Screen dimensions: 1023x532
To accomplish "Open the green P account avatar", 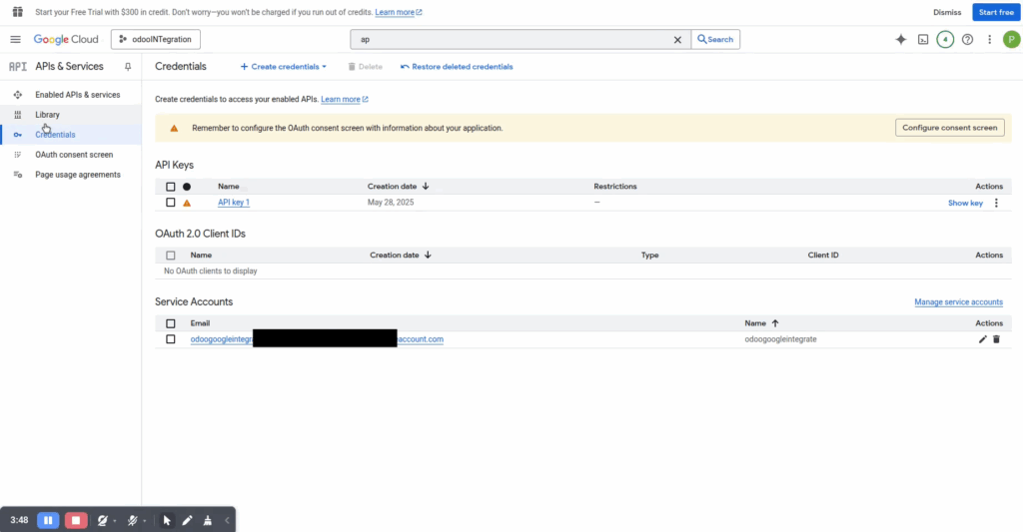I will tap(1011, 39).
